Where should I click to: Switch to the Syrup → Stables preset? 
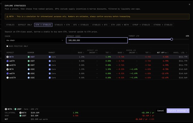[141, 25]
